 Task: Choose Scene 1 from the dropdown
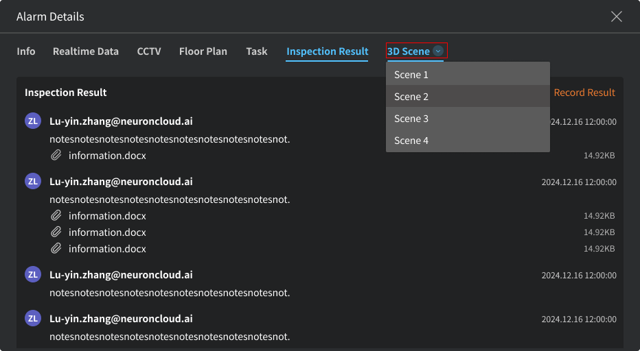(x=411, y=75)
